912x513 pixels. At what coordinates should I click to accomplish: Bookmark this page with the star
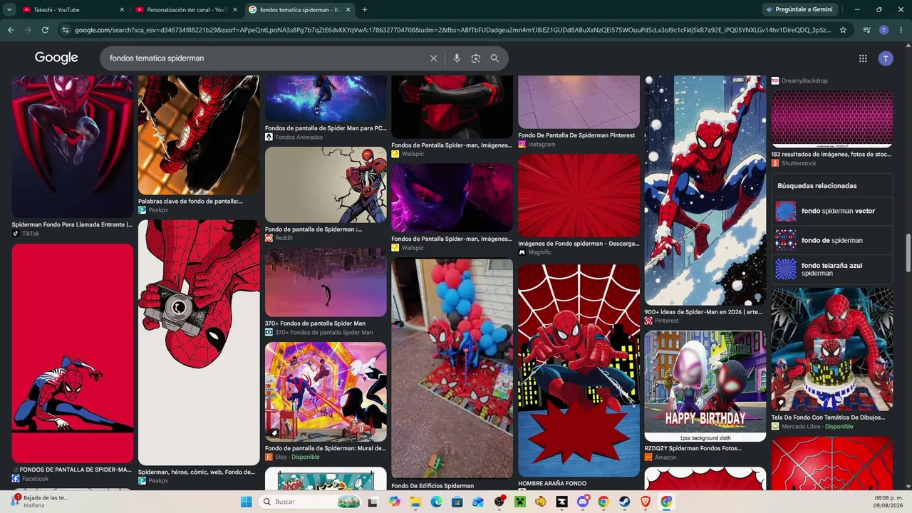pyautogui.click(x=843, y=30)
